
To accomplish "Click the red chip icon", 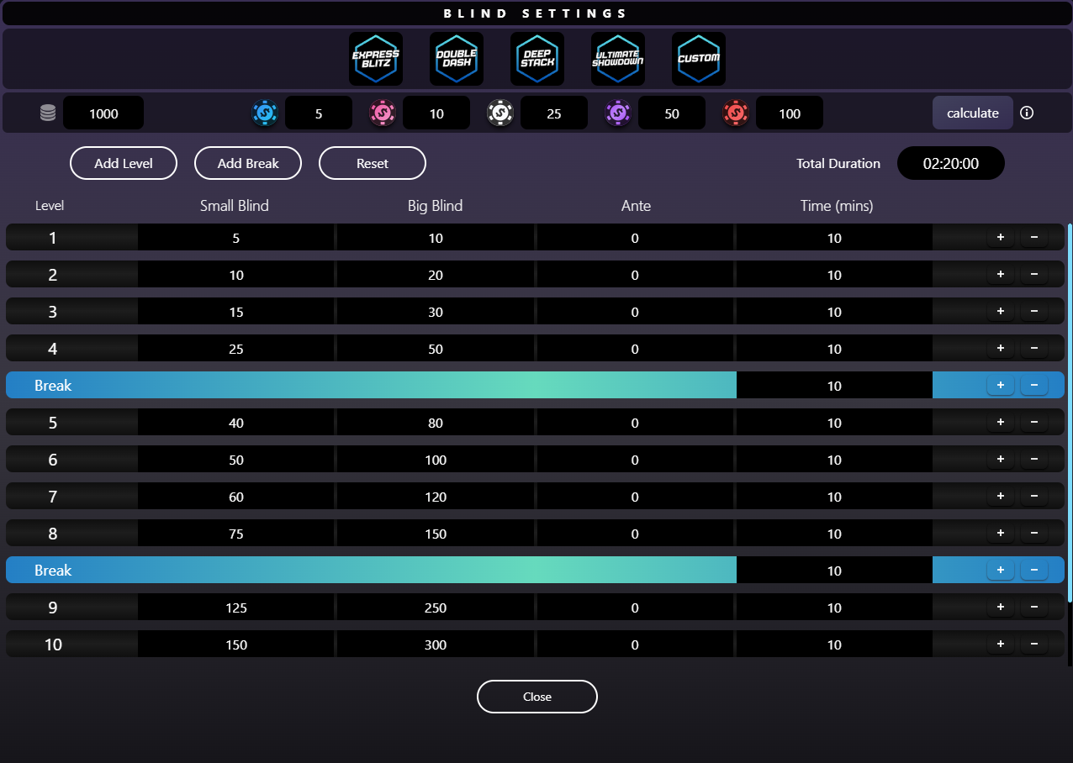I will coord(735,113).
